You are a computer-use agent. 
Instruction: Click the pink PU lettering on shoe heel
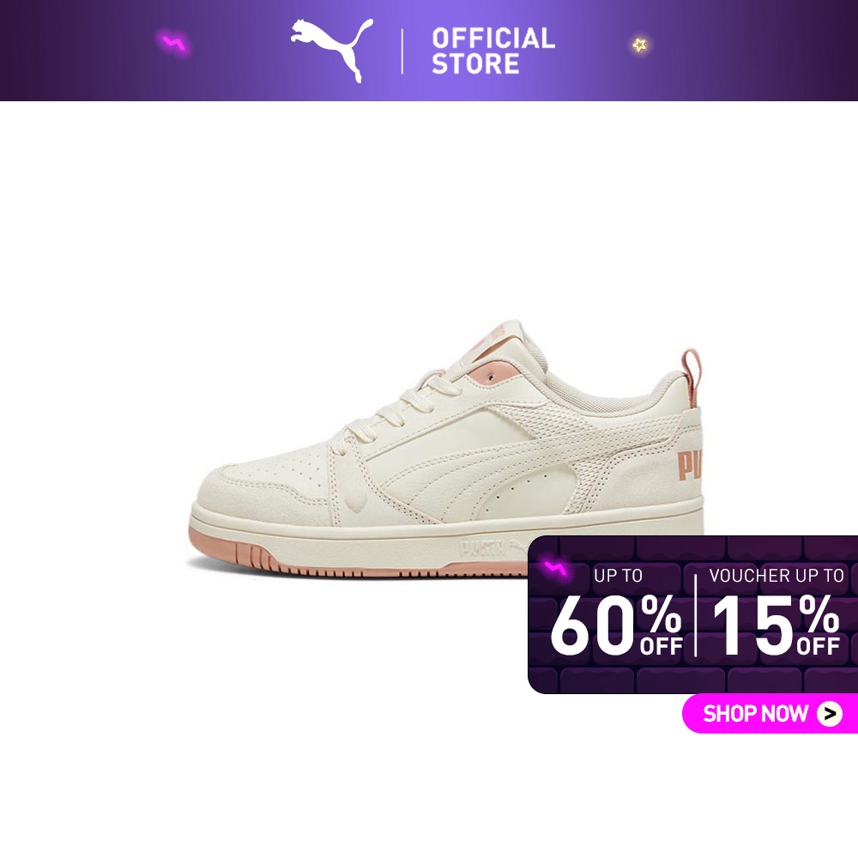pyautogui.click(x=690, y=465)
